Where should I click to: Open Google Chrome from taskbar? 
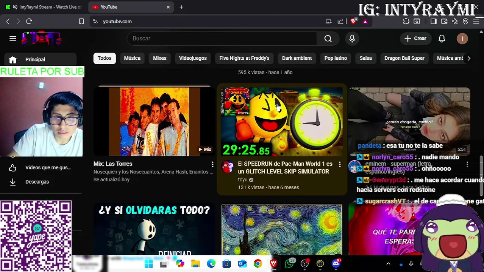(258, 264)
